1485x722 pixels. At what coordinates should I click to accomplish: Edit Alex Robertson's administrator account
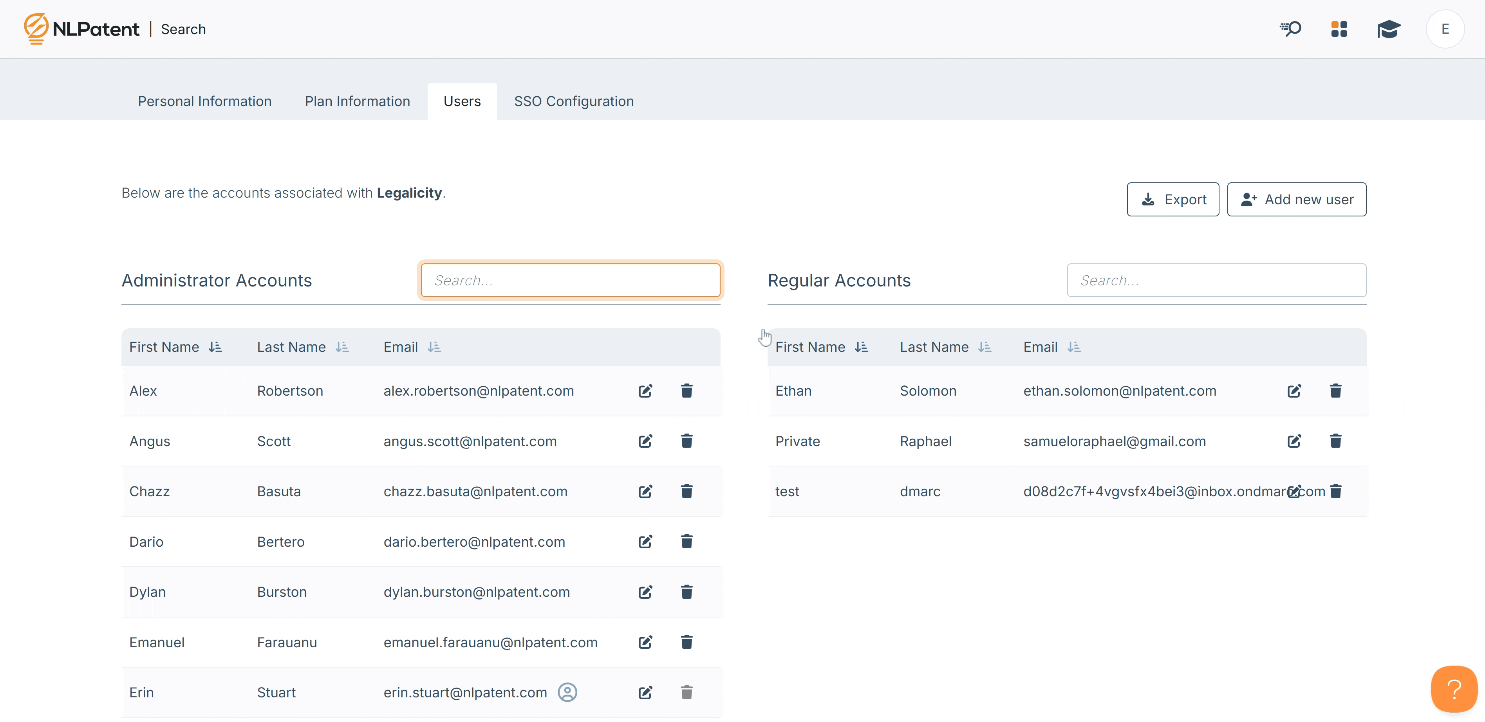click(x=645, y=391)
